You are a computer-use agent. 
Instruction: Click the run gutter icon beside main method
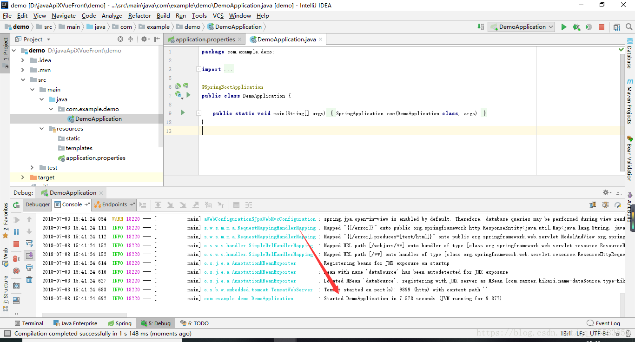pos(183,113)
